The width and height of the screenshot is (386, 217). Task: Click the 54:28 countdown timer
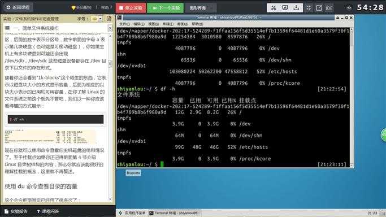pos(370,7)
